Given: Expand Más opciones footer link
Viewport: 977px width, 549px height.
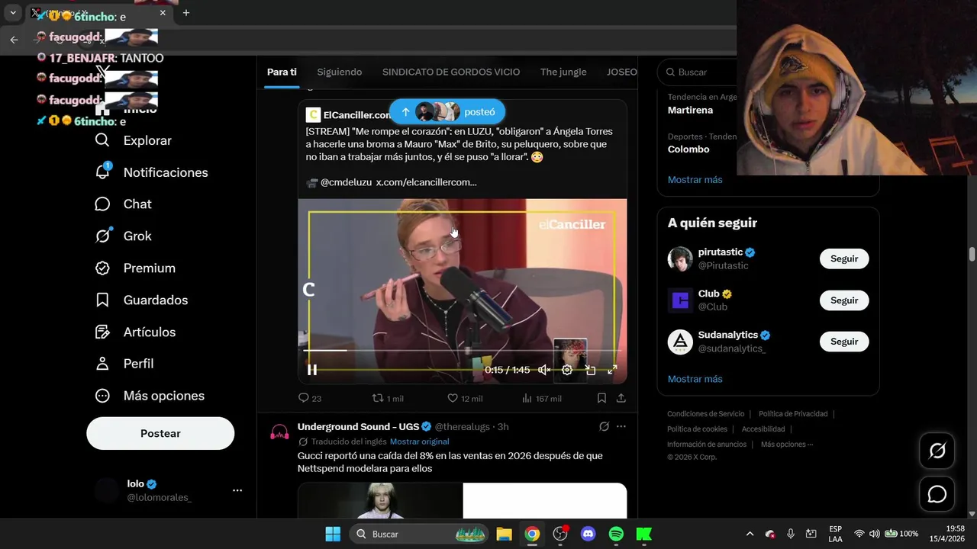Looking at the screenshot, I should [x=787, y=444].
